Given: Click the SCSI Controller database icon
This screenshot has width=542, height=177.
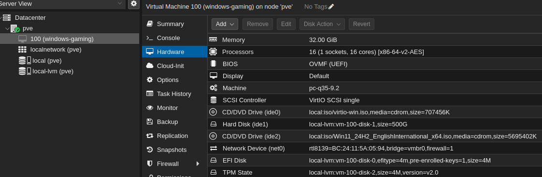Looking at the screenshot, I should (214, 100).
